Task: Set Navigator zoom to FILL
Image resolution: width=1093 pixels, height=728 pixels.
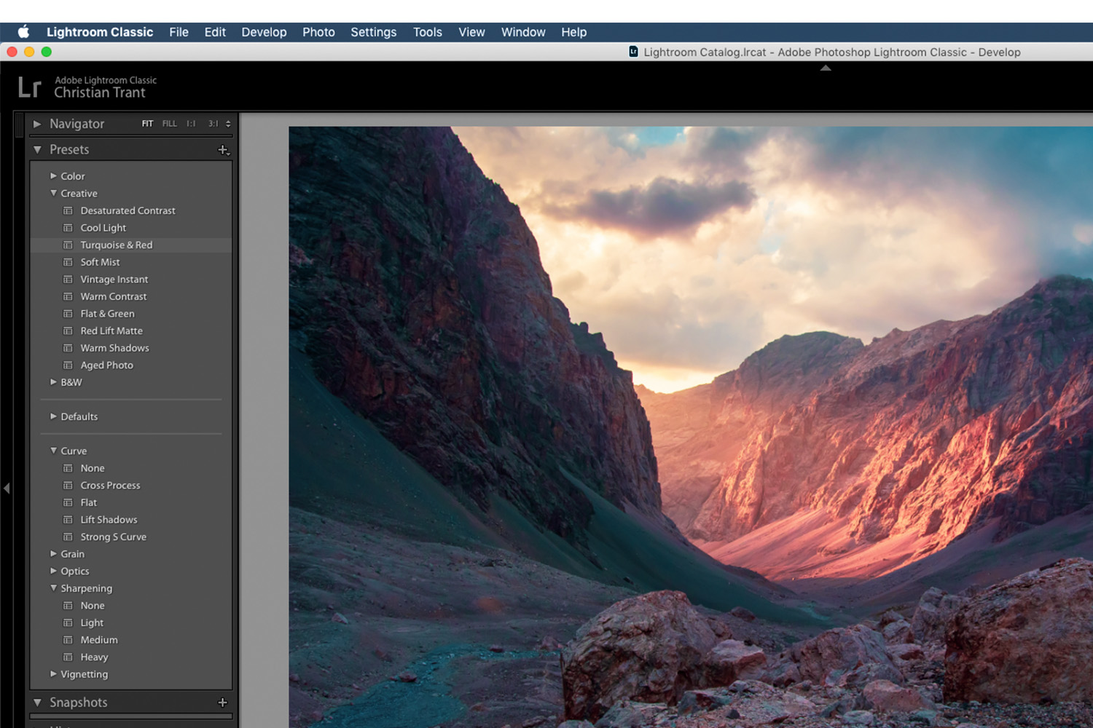Action: (x=169, y=124)
